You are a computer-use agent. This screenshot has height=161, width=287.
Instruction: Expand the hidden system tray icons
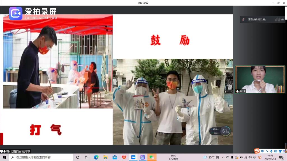click(x=223, y=157)
